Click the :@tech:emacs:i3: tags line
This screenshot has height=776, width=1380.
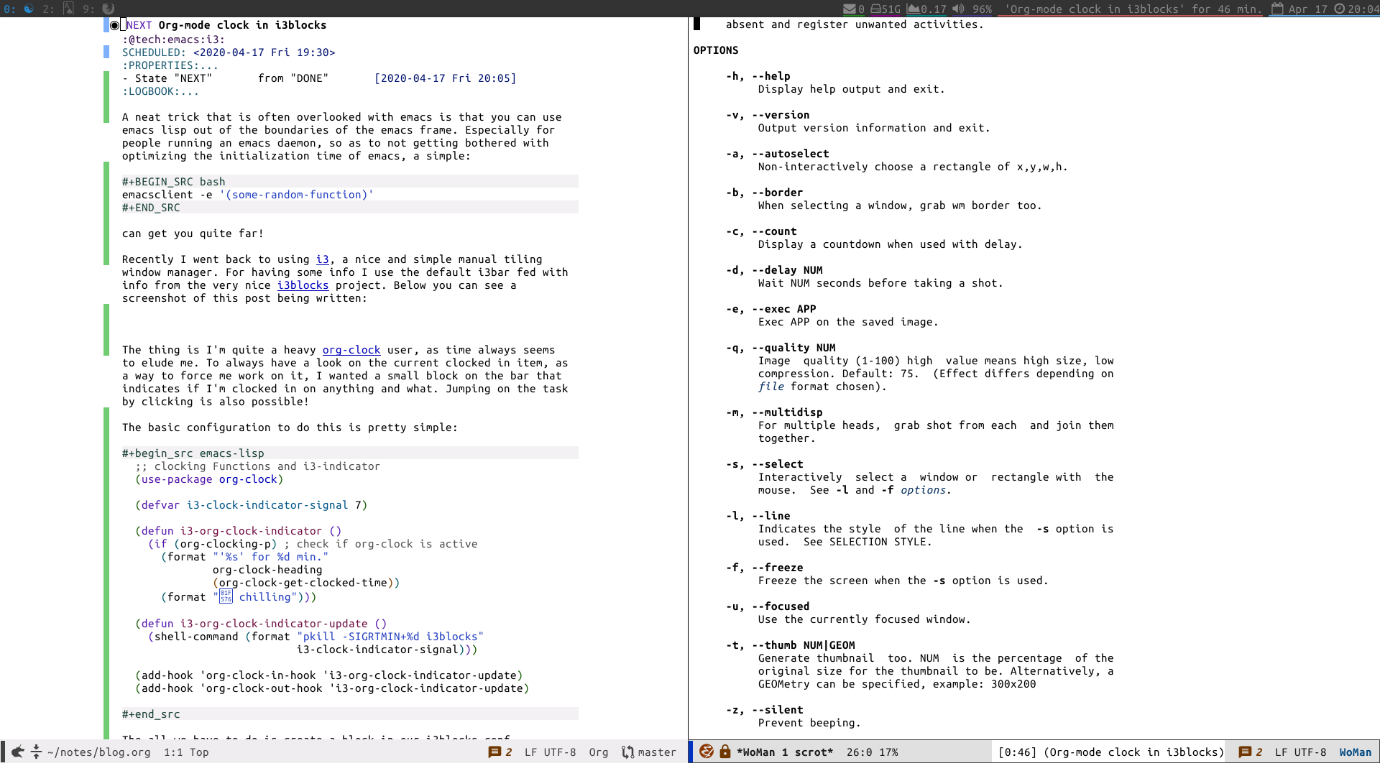pos(173,40)
